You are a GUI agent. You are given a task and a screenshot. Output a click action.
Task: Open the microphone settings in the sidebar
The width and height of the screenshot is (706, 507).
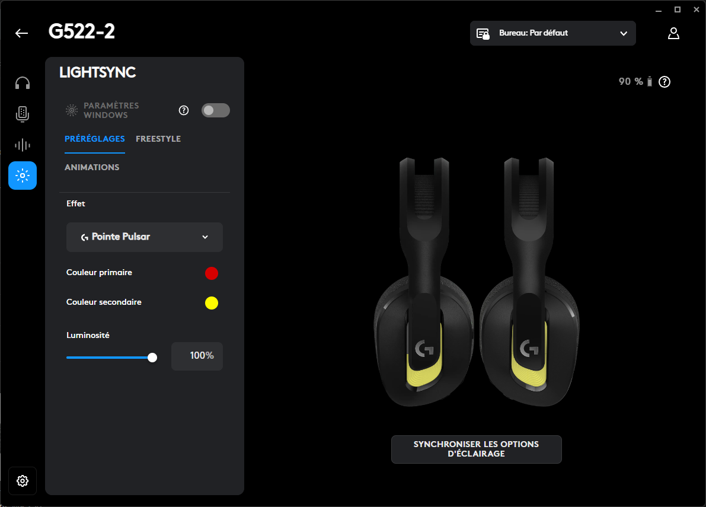(x=23, y=114)
